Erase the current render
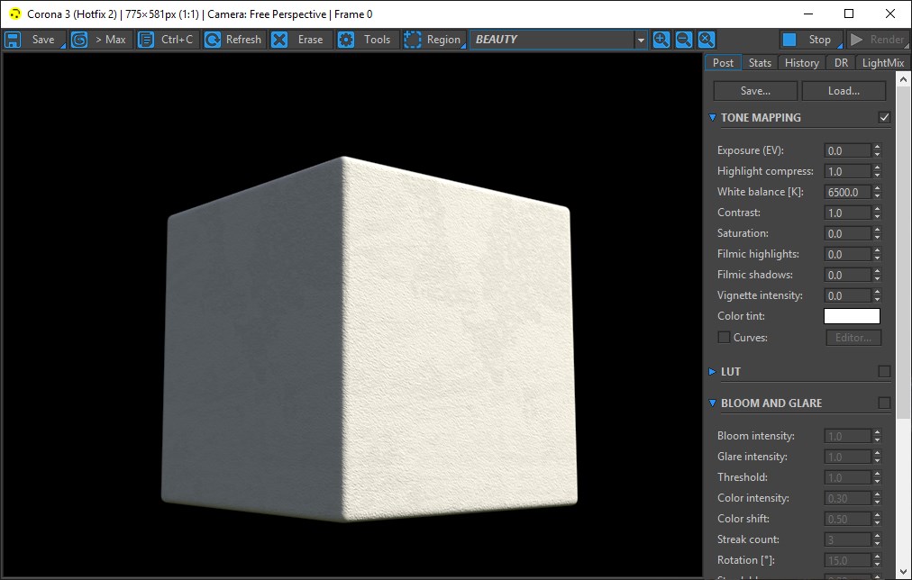 (299, 40)
